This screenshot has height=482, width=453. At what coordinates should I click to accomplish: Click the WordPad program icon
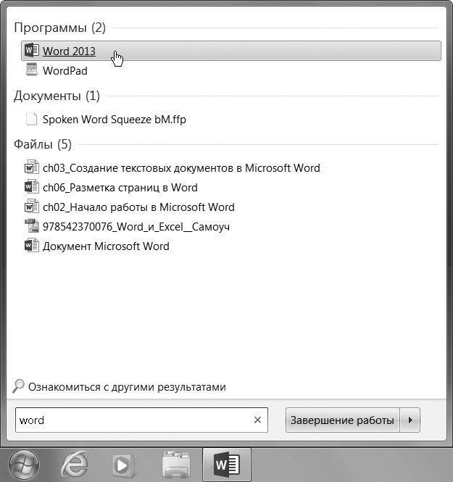coord(31,70)
